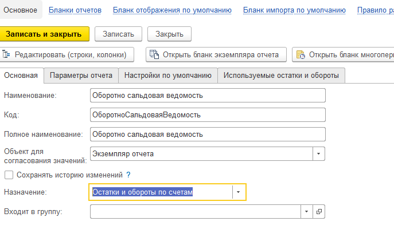Click Редактировать (строки, колонки) button
394x237 pixels.
pyautogui.click(x=67, y=54)
